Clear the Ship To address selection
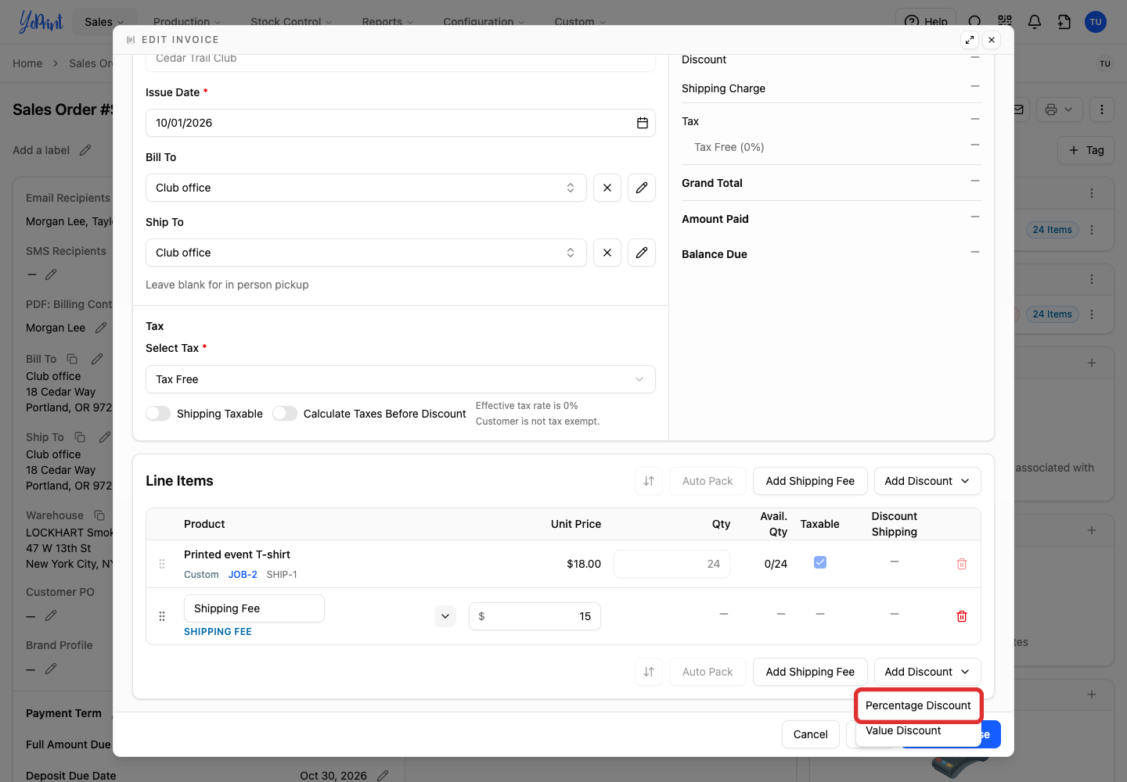This screenshot has width=1127, height=782. click(607, 253)
